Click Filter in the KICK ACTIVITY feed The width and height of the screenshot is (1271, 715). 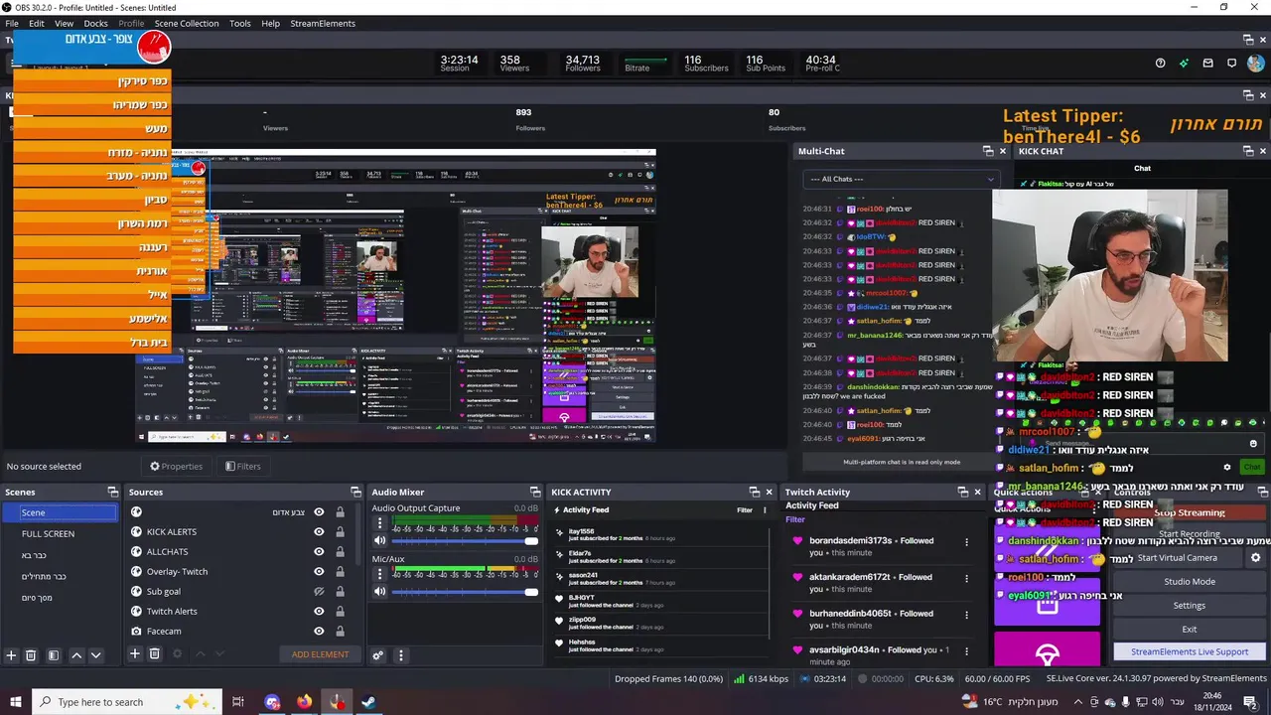pyautogui.click(x=744, y=510)
